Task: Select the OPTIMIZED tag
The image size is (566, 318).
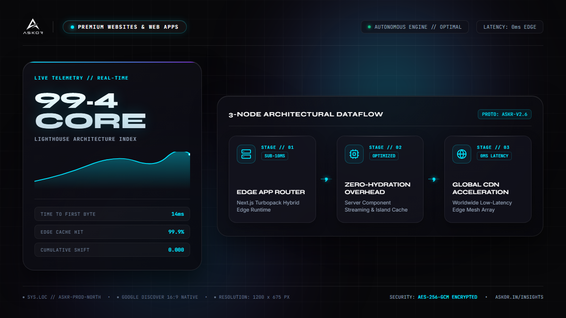Action: (x=384, y=156)
